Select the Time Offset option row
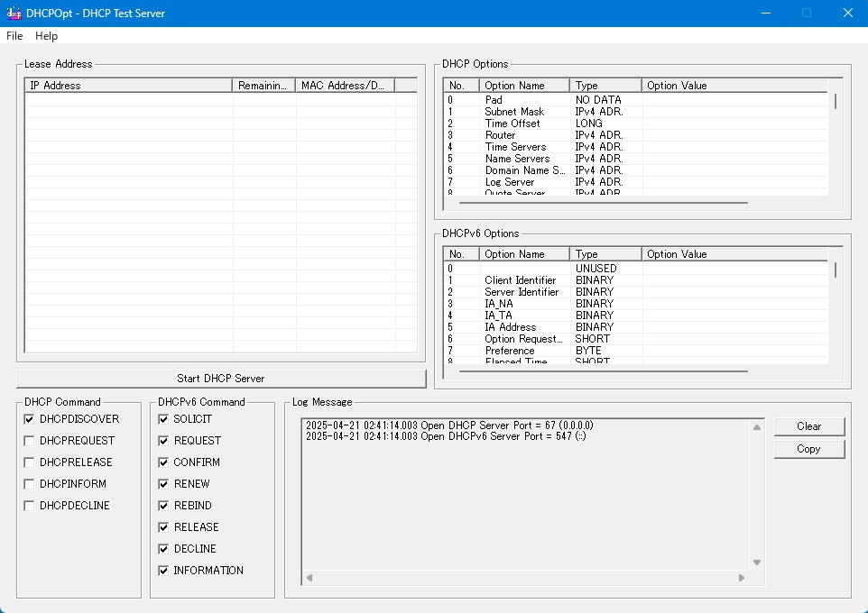This screenshot has height=613, width=868. (x=636, y=124)
